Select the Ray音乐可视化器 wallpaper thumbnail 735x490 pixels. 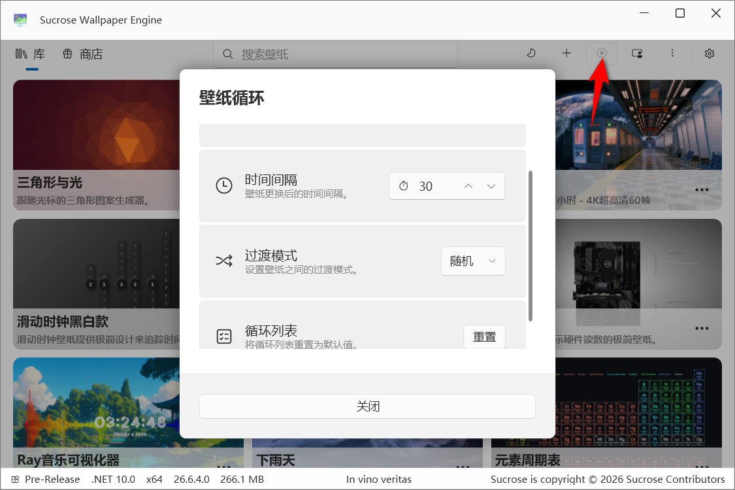(x=97, y=402)
